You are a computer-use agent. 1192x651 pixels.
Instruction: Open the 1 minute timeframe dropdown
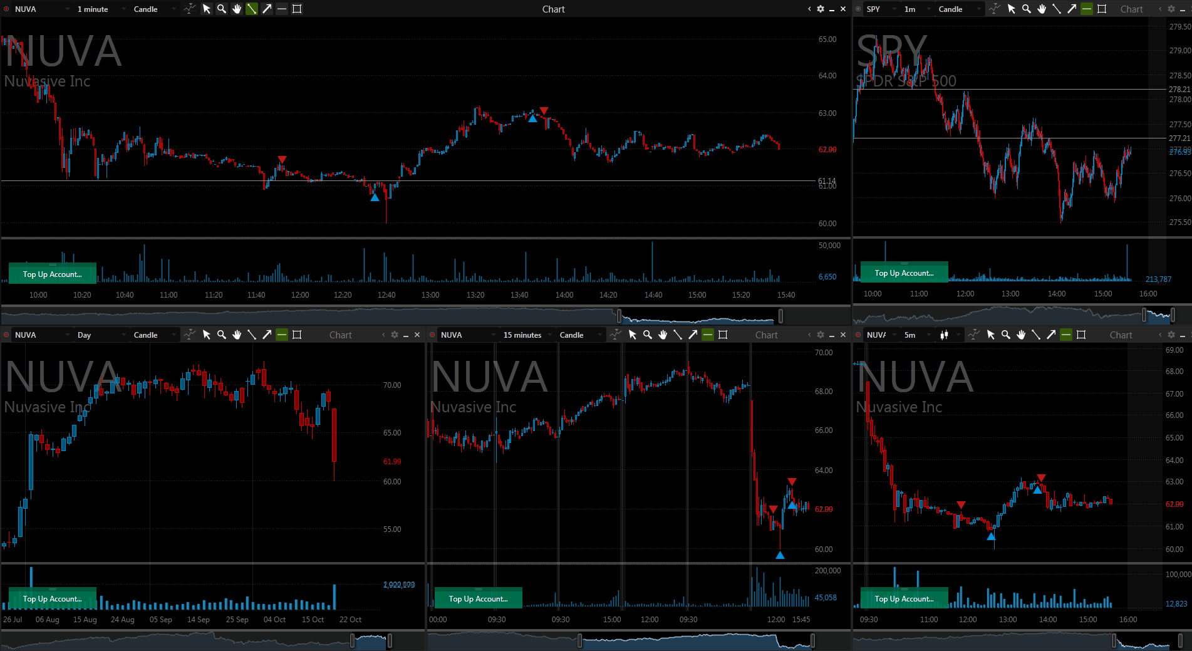click(100, 9)
